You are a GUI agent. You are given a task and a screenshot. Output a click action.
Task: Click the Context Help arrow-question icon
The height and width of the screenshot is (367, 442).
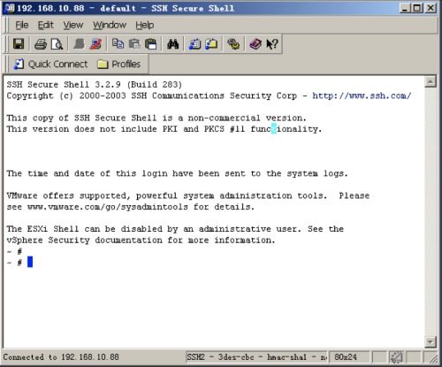coord(271,44)
